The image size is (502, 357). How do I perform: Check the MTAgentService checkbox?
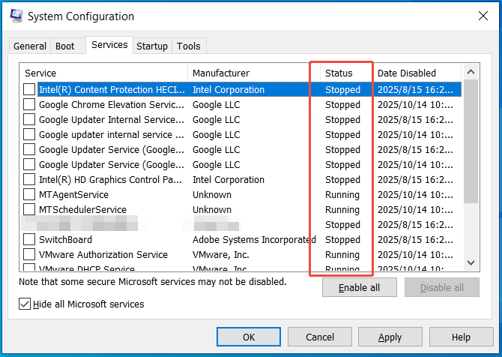(29, 194)
